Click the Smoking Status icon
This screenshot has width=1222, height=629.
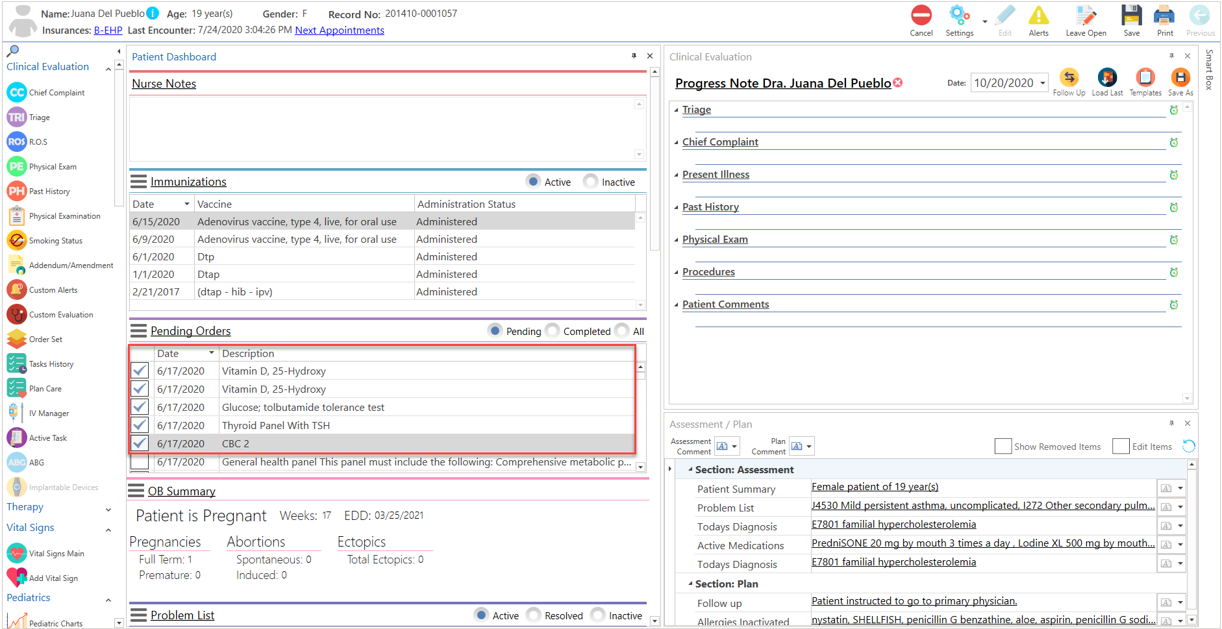point(17,241)
